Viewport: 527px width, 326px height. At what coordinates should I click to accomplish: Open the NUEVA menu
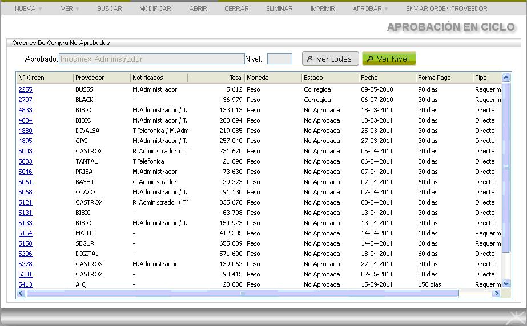tap(28, 9)
